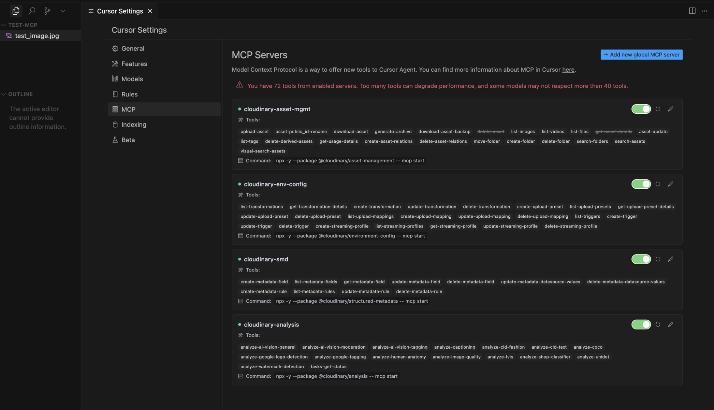Refresh the cloudinary-env-config server
This screenshot has width=714, height=410.
point(658,184)
